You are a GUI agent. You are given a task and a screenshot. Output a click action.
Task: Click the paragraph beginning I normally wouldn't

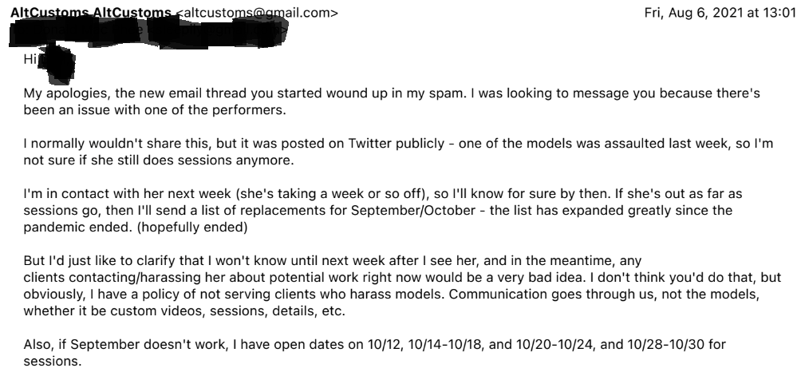click(x=398, y=152)
